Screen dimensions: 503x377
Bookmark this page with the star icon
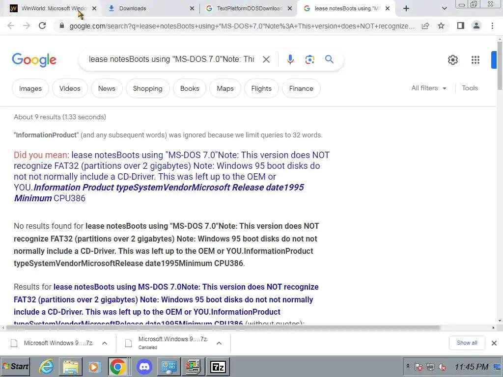pos(441,26)
